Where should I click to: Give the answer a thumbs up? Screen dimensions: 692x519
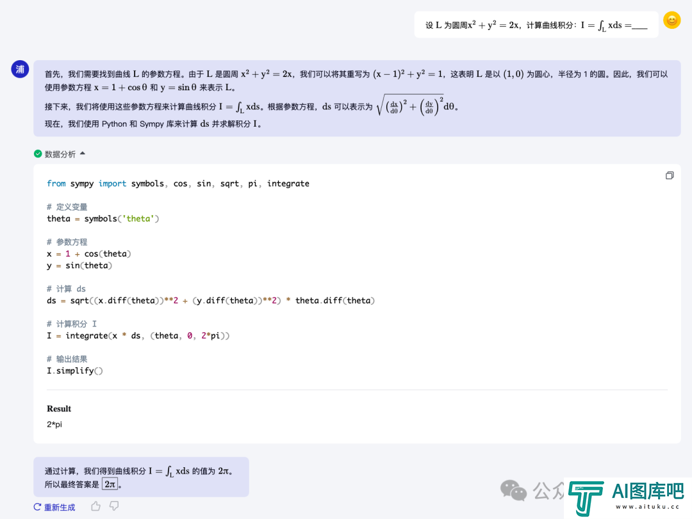coord(95,506)
